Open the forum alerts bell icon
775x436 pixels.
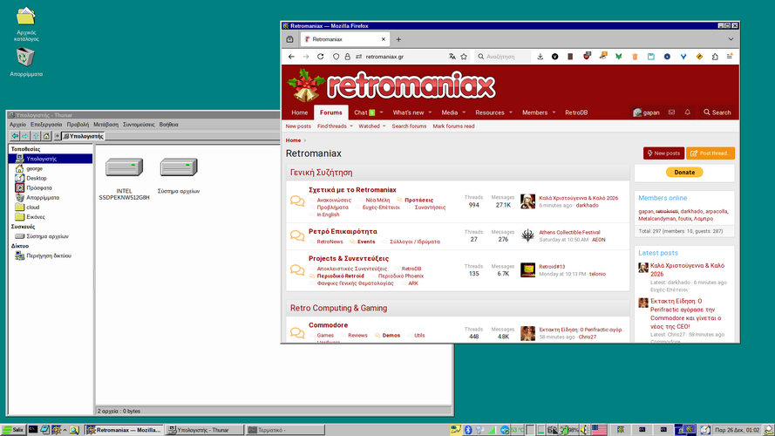[687, 112]
